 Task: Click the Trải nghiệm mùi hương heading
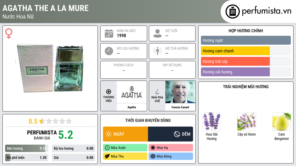[x=246, y=86]
